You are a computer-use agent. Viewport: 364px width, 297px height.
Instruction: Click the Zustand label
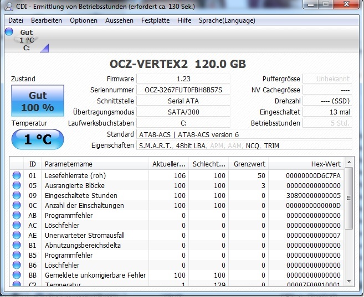(x=23, y=79)
